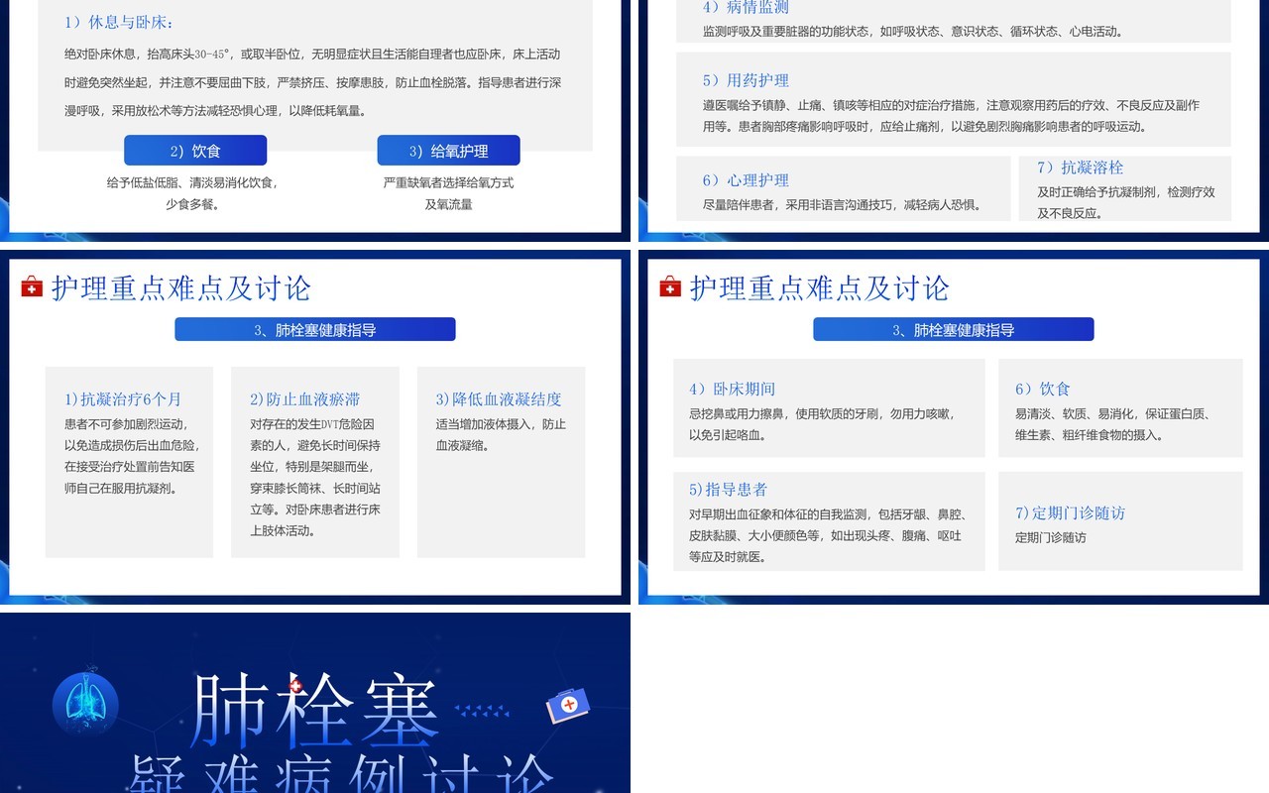Select the blue "2）饮食" label
The image size is (1269, 793).
point(195,151)
